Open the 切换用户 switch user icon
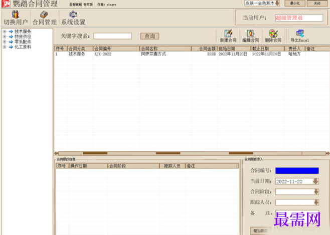The image size is (330, 235). coord(16,18)
